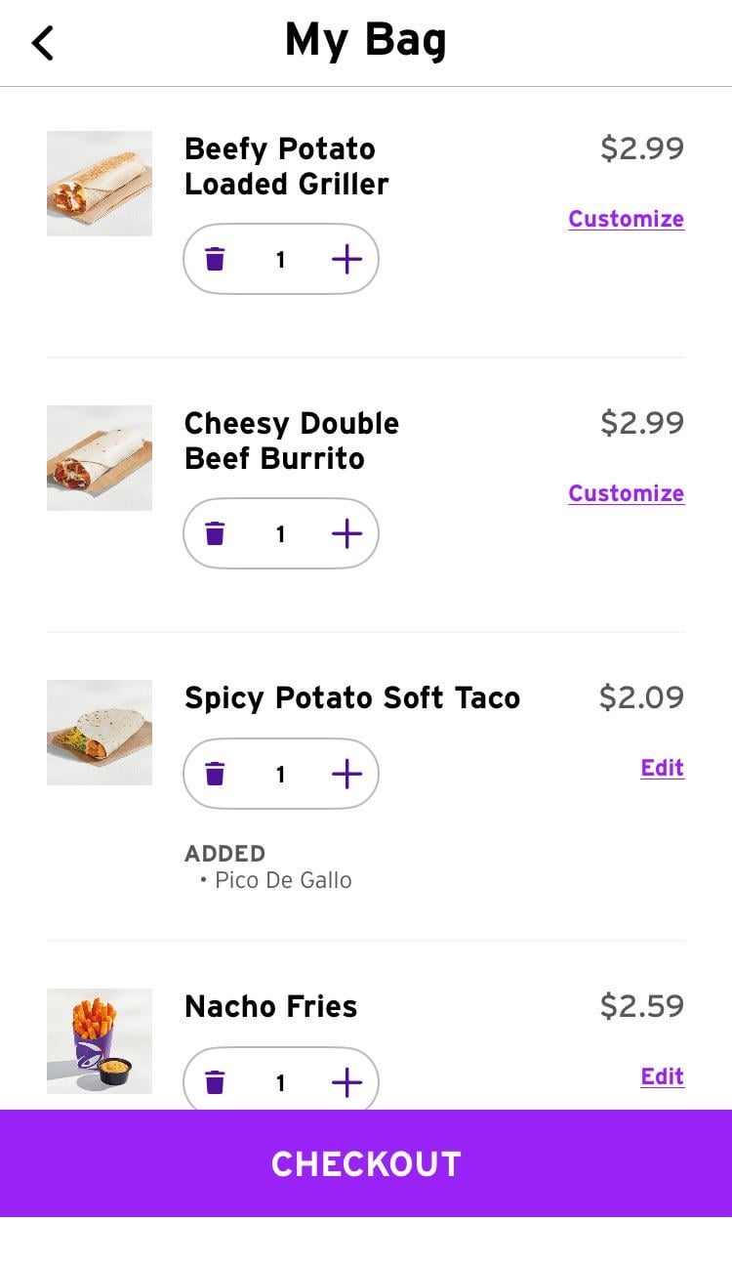Edit the Nacho Fries item
The height and width of the screenshot is (1264, 732).
[662, 1076]
